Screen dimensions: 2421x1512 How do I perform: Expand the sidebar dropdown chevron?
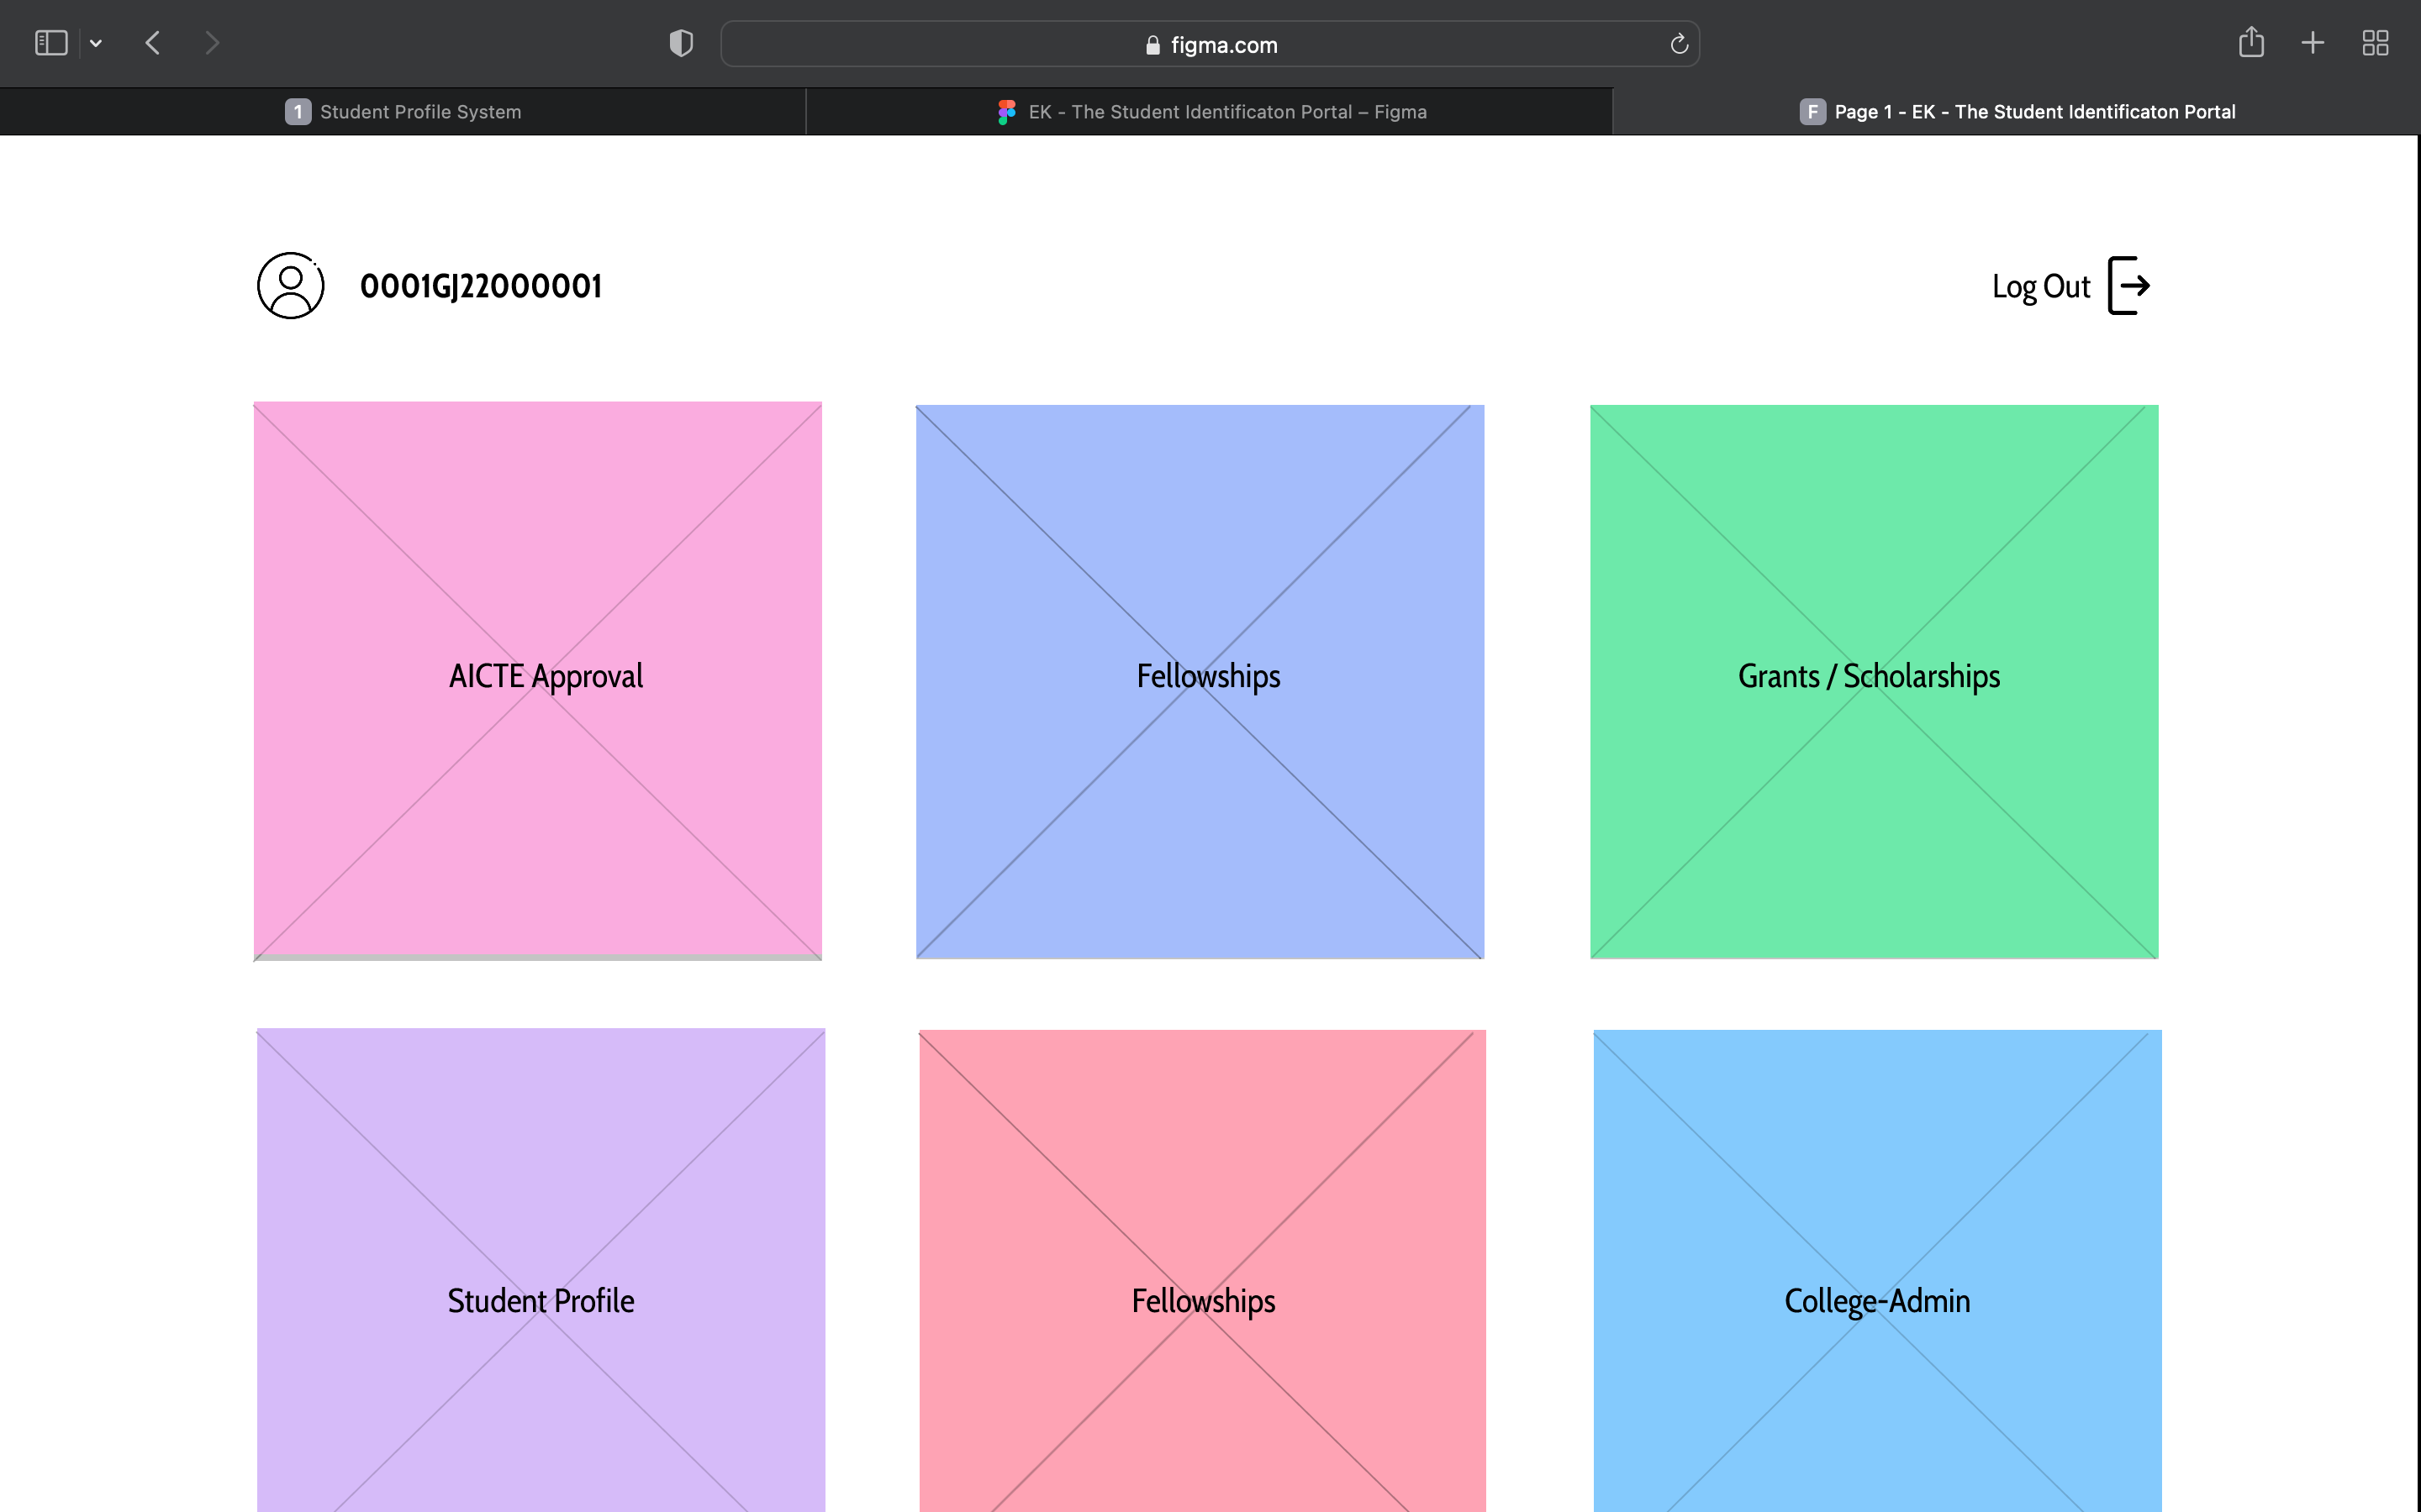(96, 43)
